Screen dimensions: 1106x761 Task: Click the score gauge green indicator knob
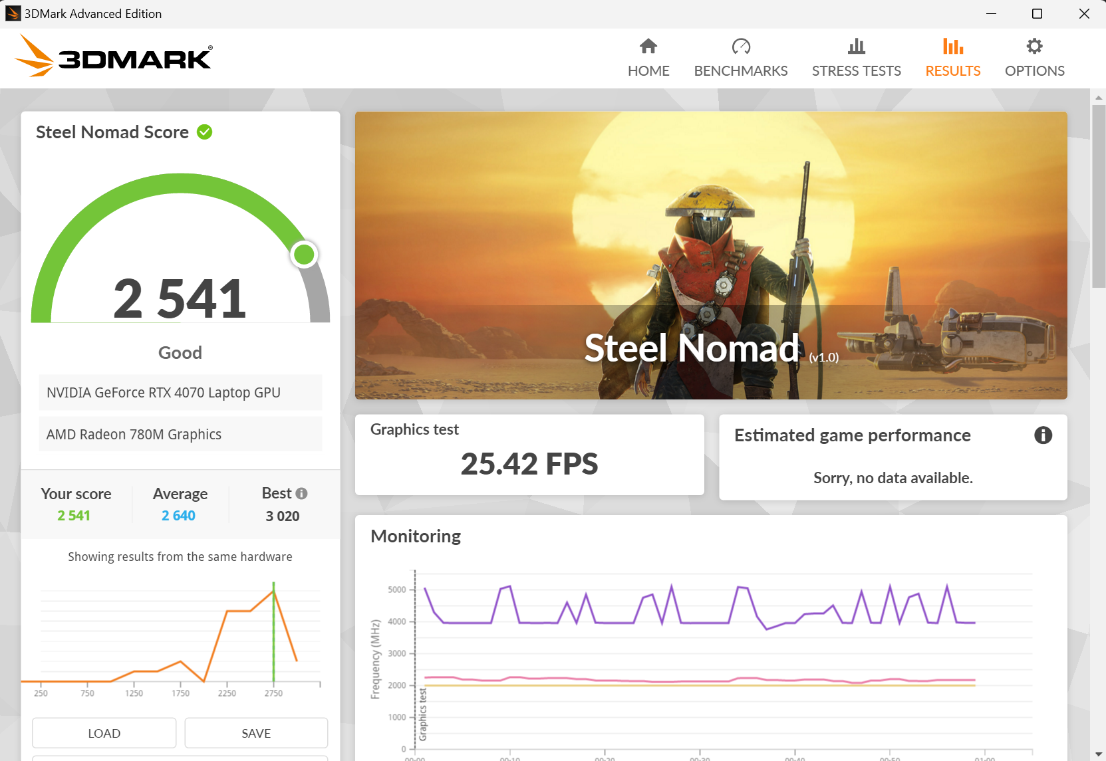[305, 254]
